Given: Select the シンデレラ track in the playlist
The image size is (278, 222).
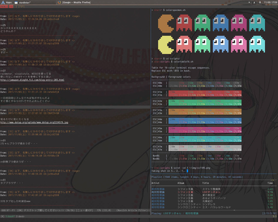Looking at the screenshot, I should click(208, 203).
